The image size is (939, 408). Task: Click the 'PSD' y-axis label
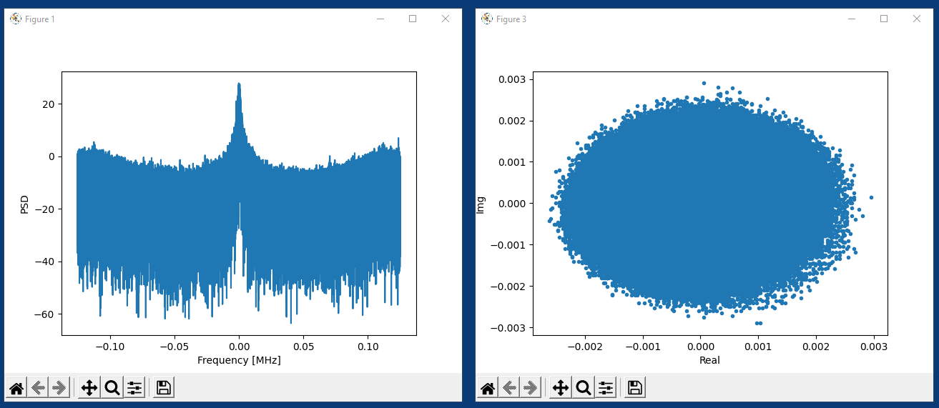click(24, 204)
